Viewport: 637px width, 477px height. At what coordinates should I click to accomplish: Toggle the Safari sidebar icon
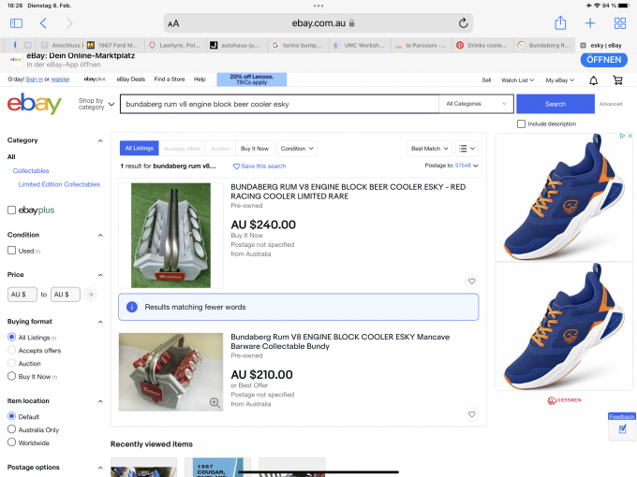[16, 23]
